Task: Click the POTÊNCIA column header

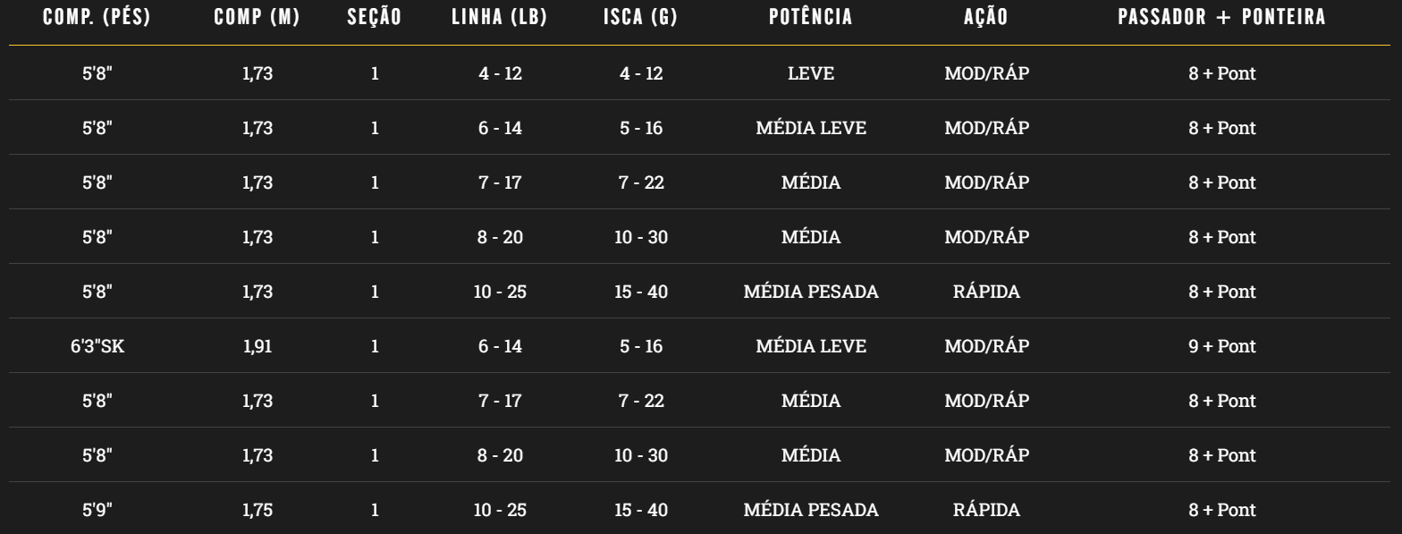Action: 811,17
